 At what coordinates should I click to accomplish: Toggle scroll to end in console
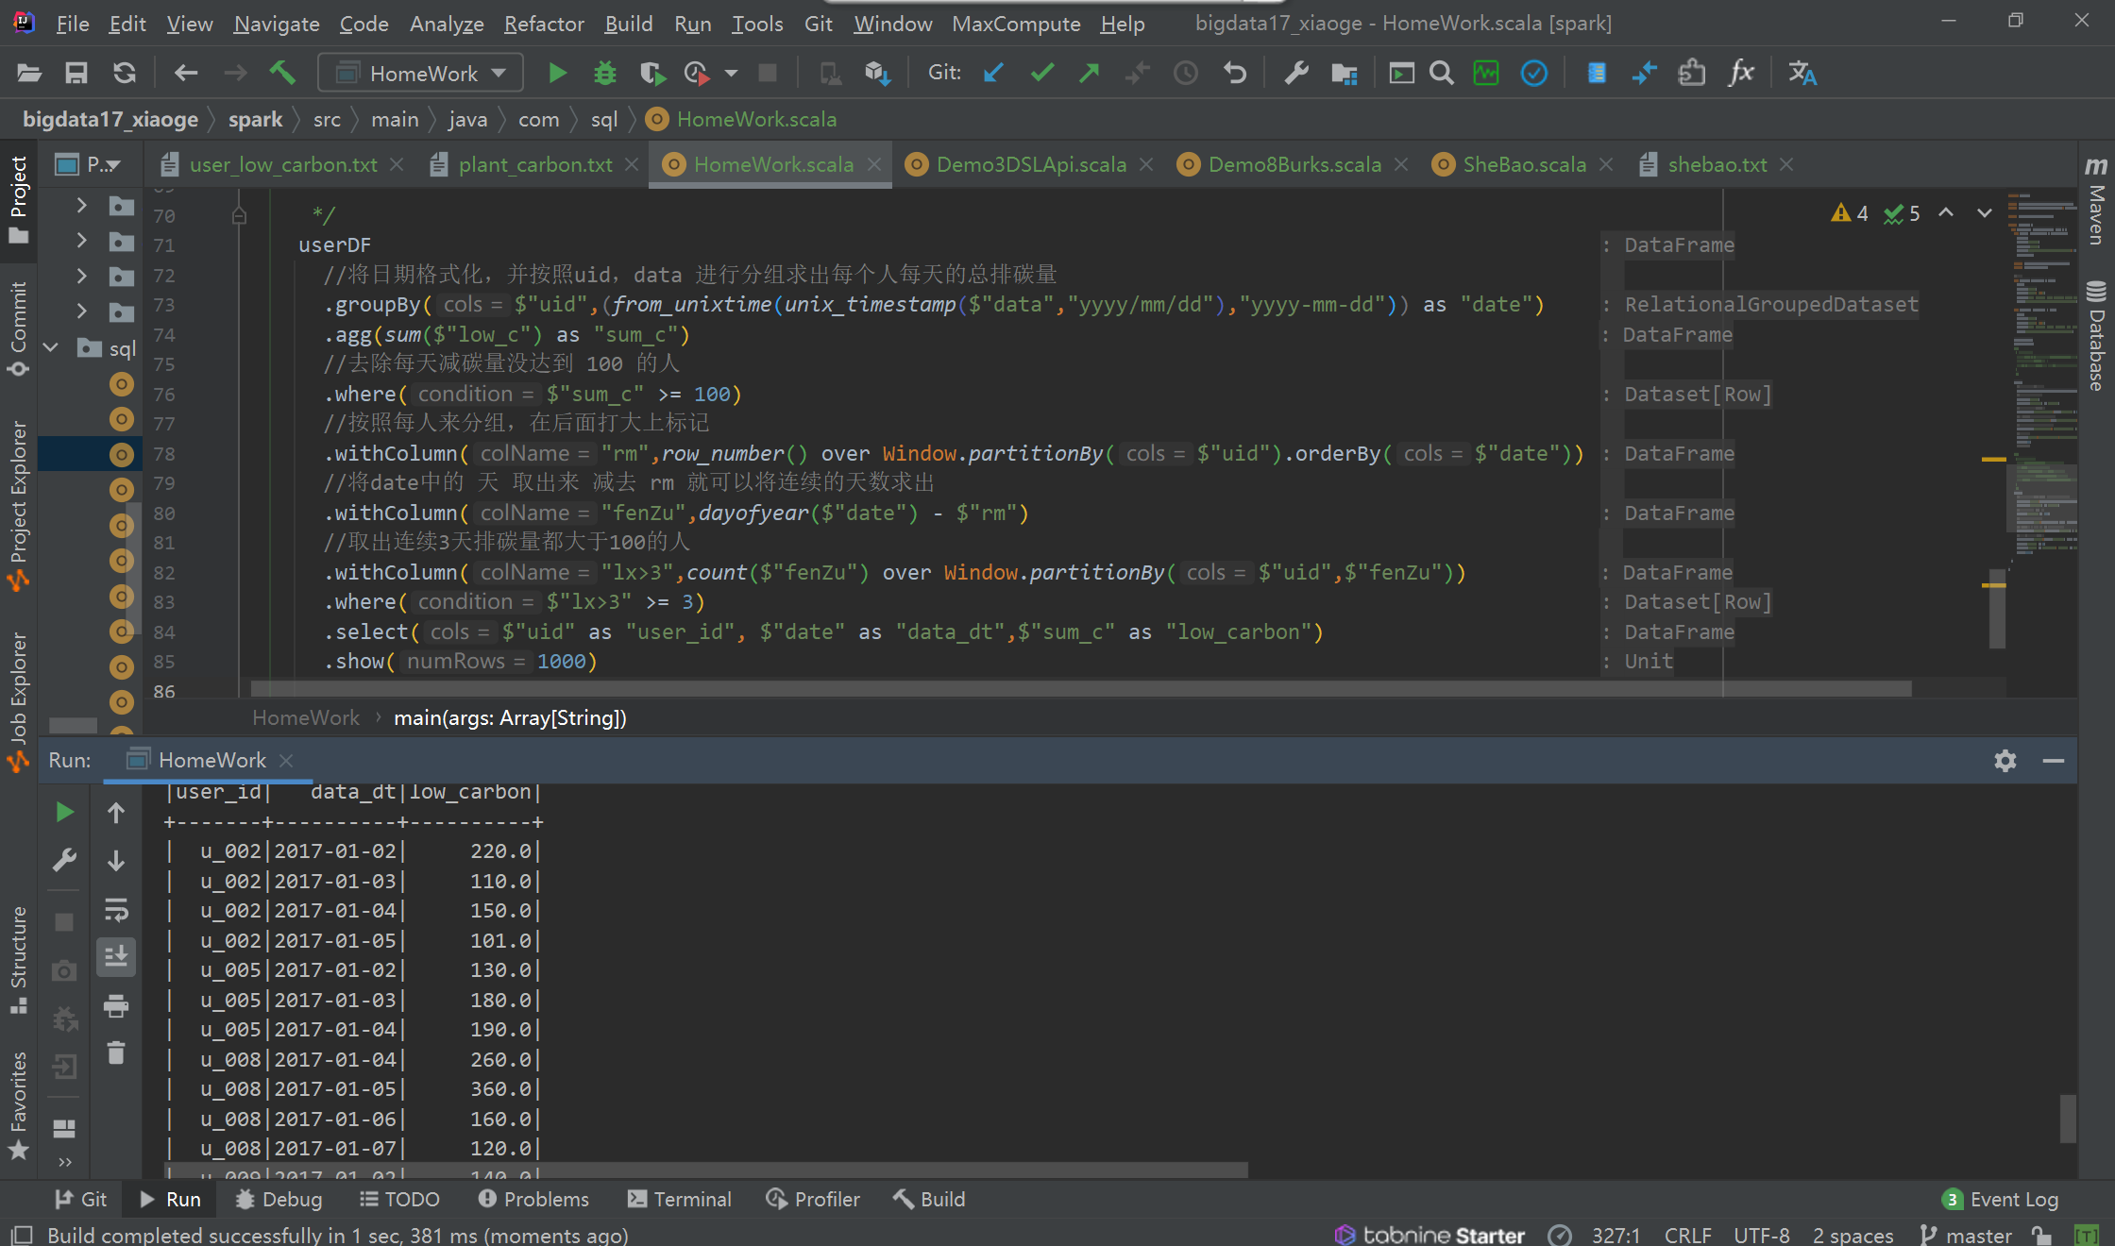click(x=116, y=957)
